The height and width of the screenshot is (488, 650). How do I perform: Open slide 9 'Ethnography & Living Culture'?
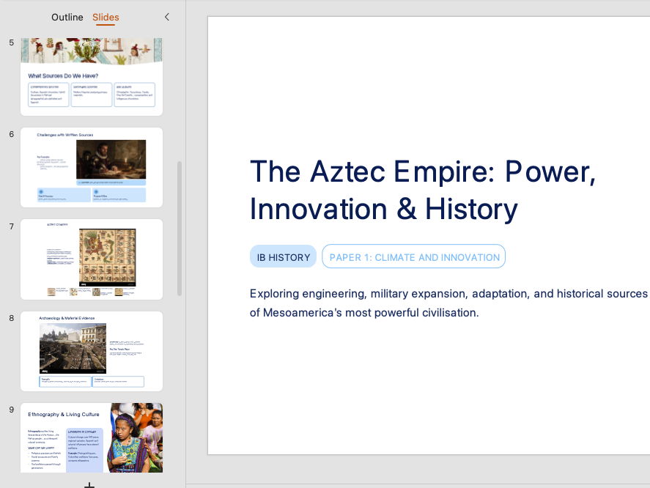[x=91, y=437]
